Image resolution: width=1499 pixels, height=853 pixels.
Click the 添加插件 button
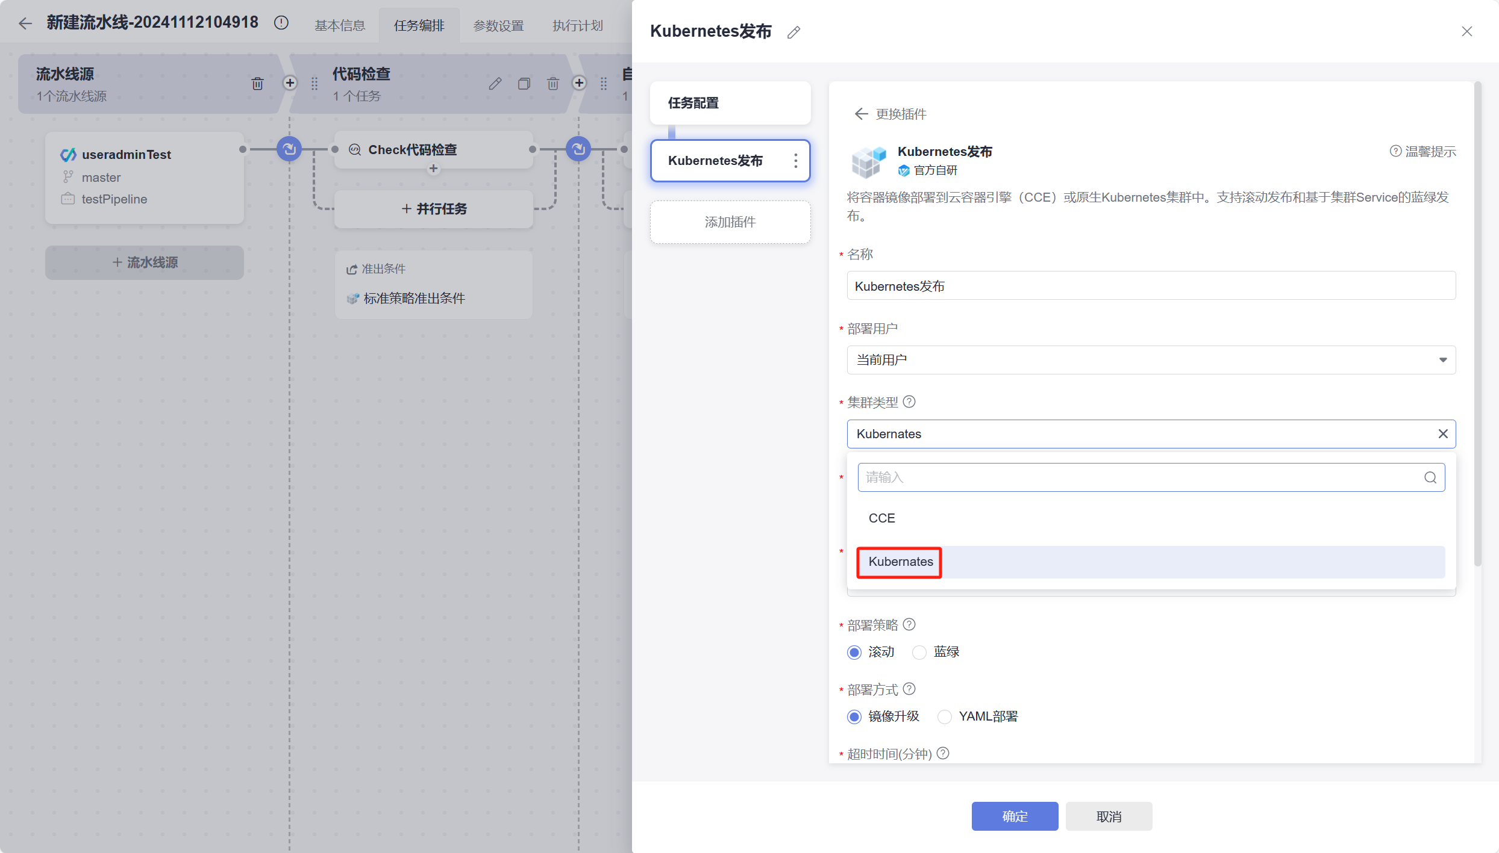pyautogui.click(x=730, y=222)
